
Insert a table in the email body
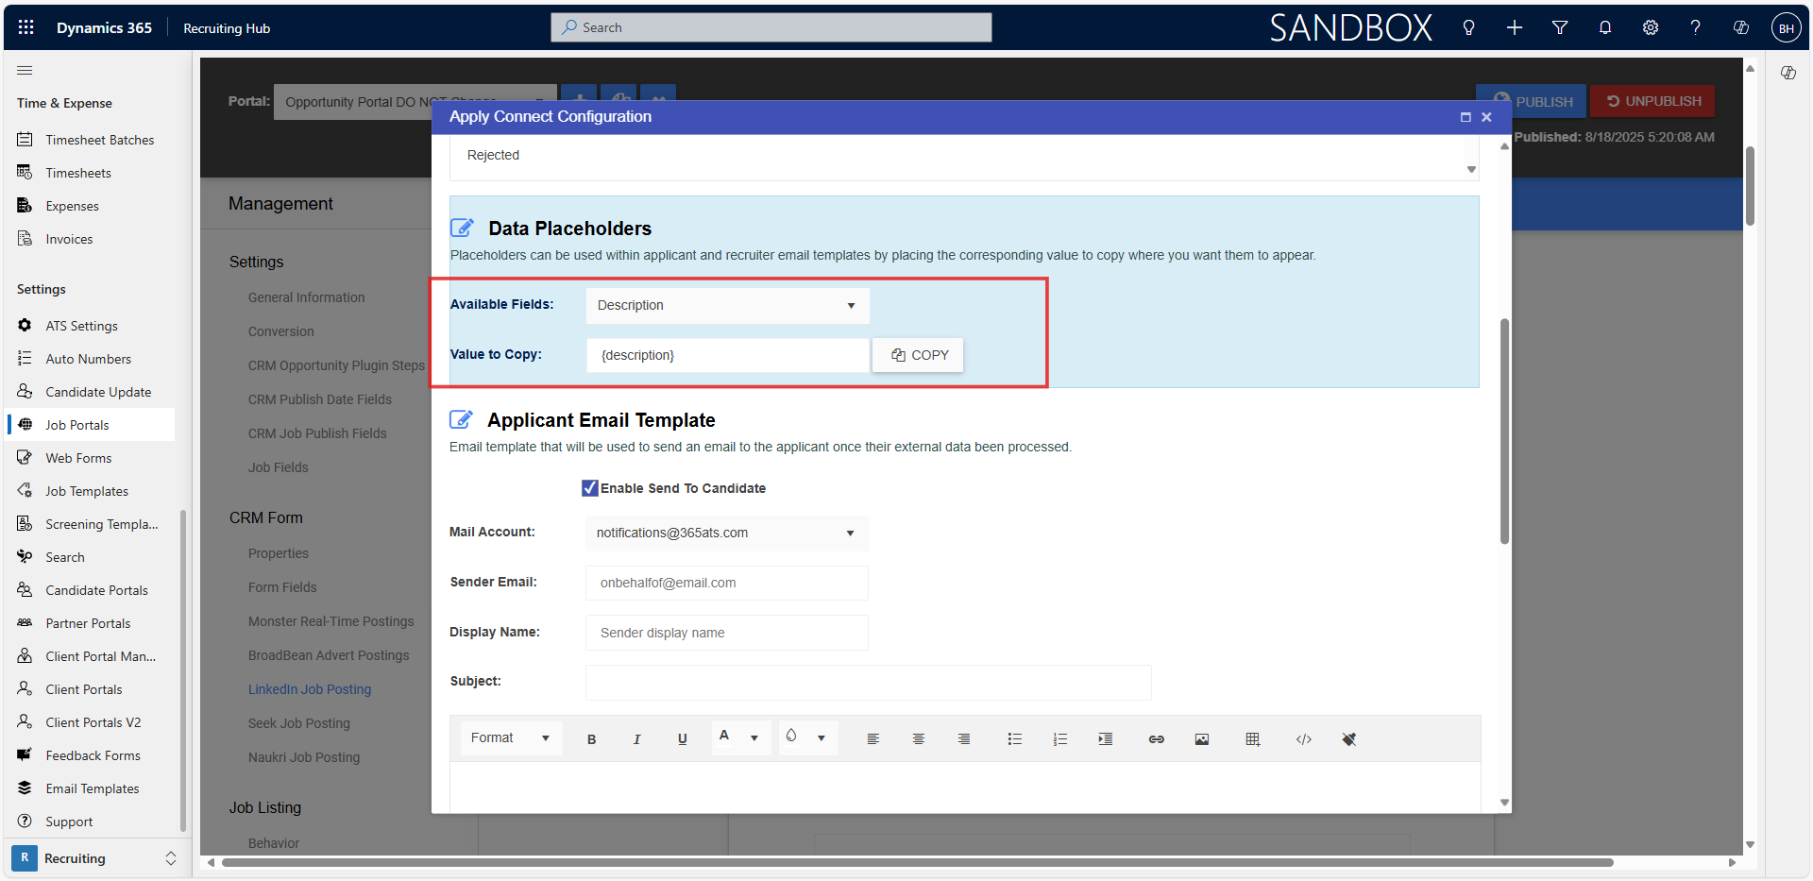point(1252,739)
